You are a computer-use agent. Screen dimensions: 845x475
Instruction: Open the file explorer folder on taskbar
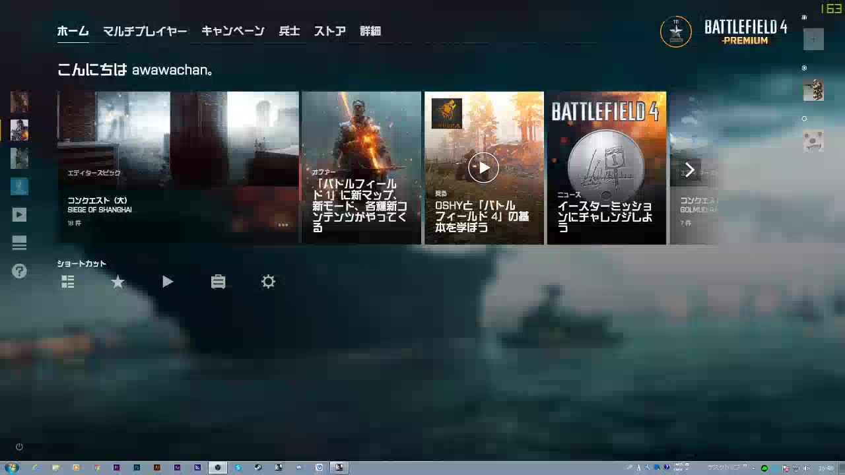[x=55, y=468]
